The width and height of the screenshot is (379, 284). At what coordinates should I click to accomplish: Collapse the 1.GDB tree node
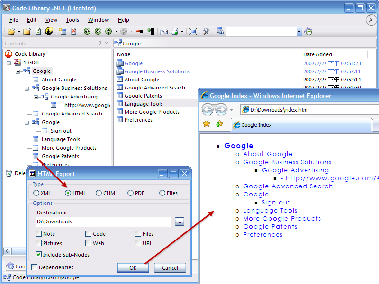pyautogui.click(x=9, y=63)
